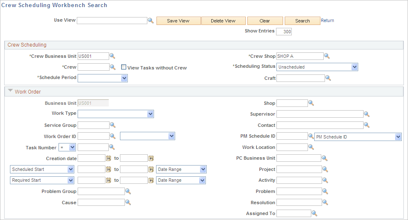The width and height of the screenshot is (408, 220).
Task: Click the Crew input field
Action: (94, 67)
